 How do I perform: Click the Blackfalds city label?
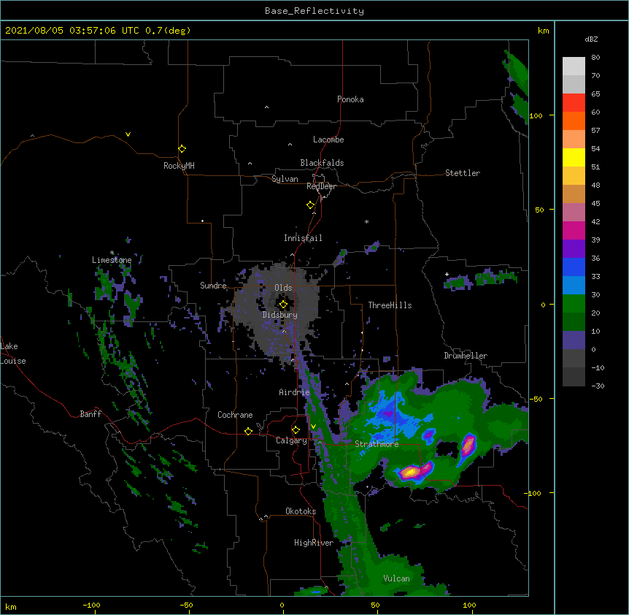pyautogui.click(x=322, y=163)
